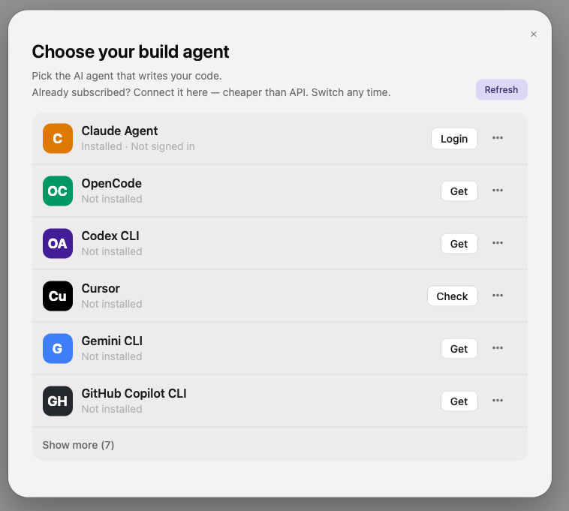Click the GitHub Copilot CLI GH icon
The image size is (569, 511).
(x=58, y=401)
